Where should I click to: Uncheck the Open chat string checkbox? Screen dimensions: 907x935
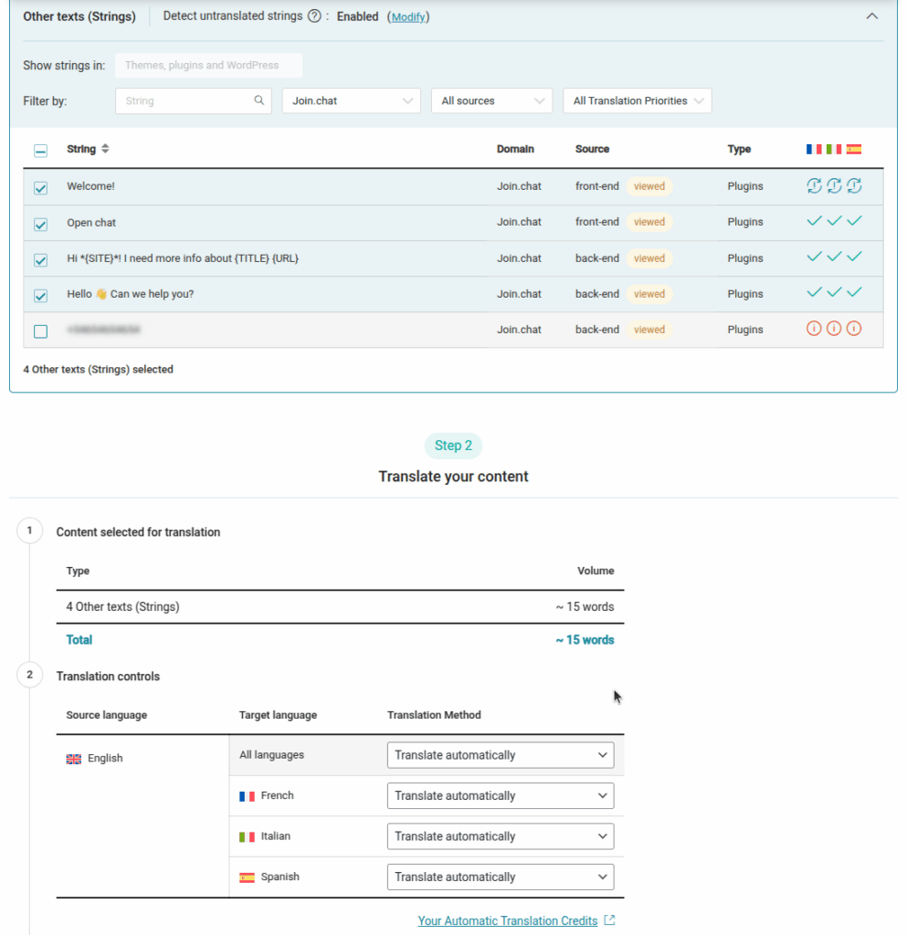40,224
